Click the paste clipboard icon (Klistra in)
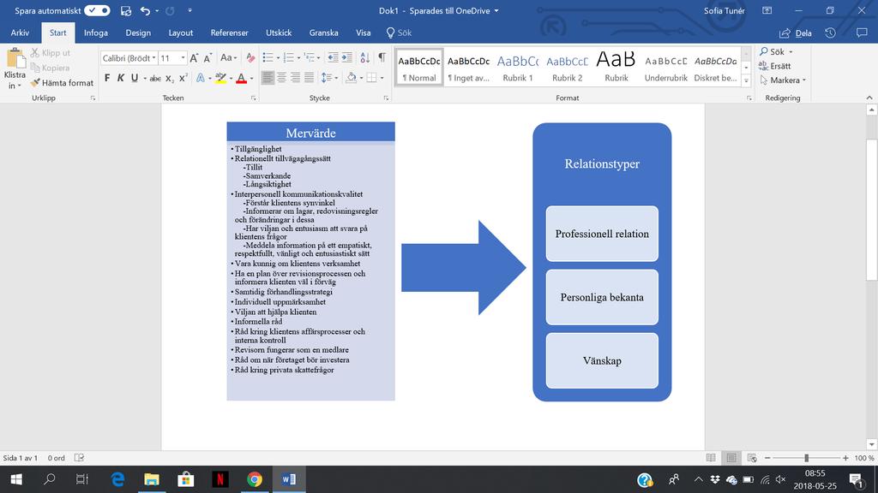Viewport: 878px width, 493px height. coord(15,59)
